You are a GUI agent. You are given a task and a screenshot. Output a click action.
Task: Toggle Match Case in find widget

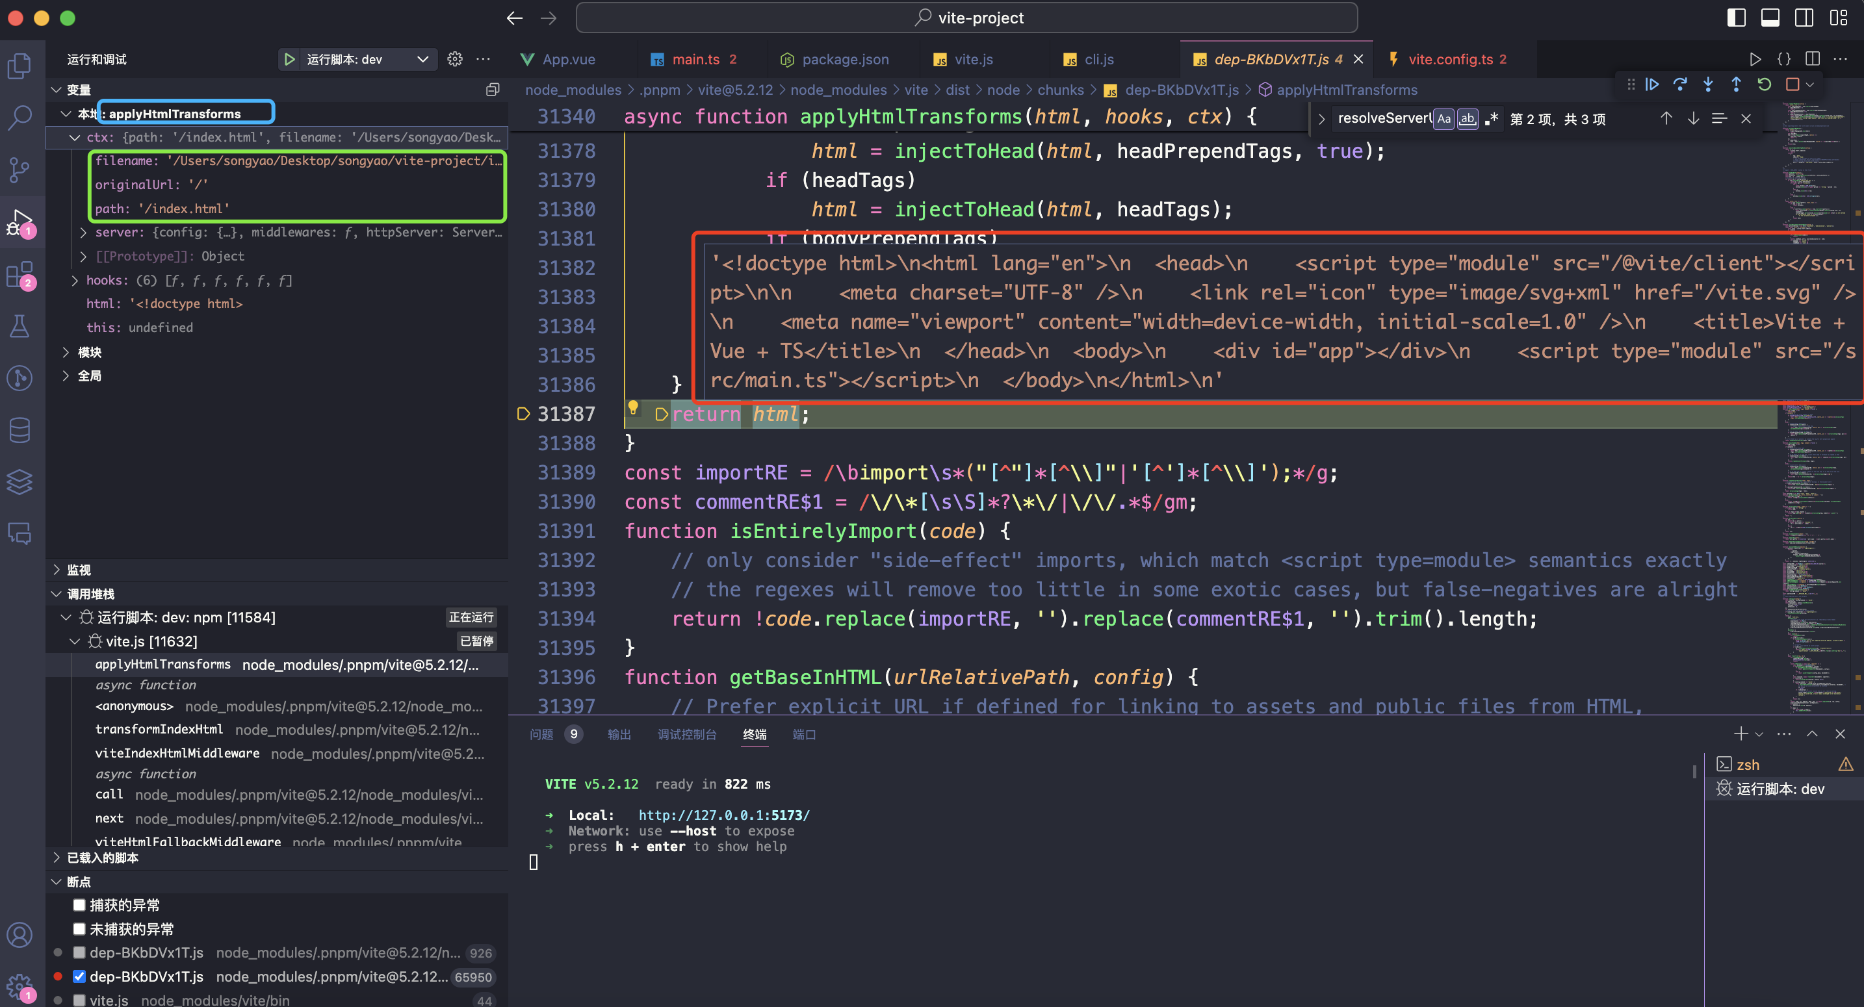point(1443,119)
